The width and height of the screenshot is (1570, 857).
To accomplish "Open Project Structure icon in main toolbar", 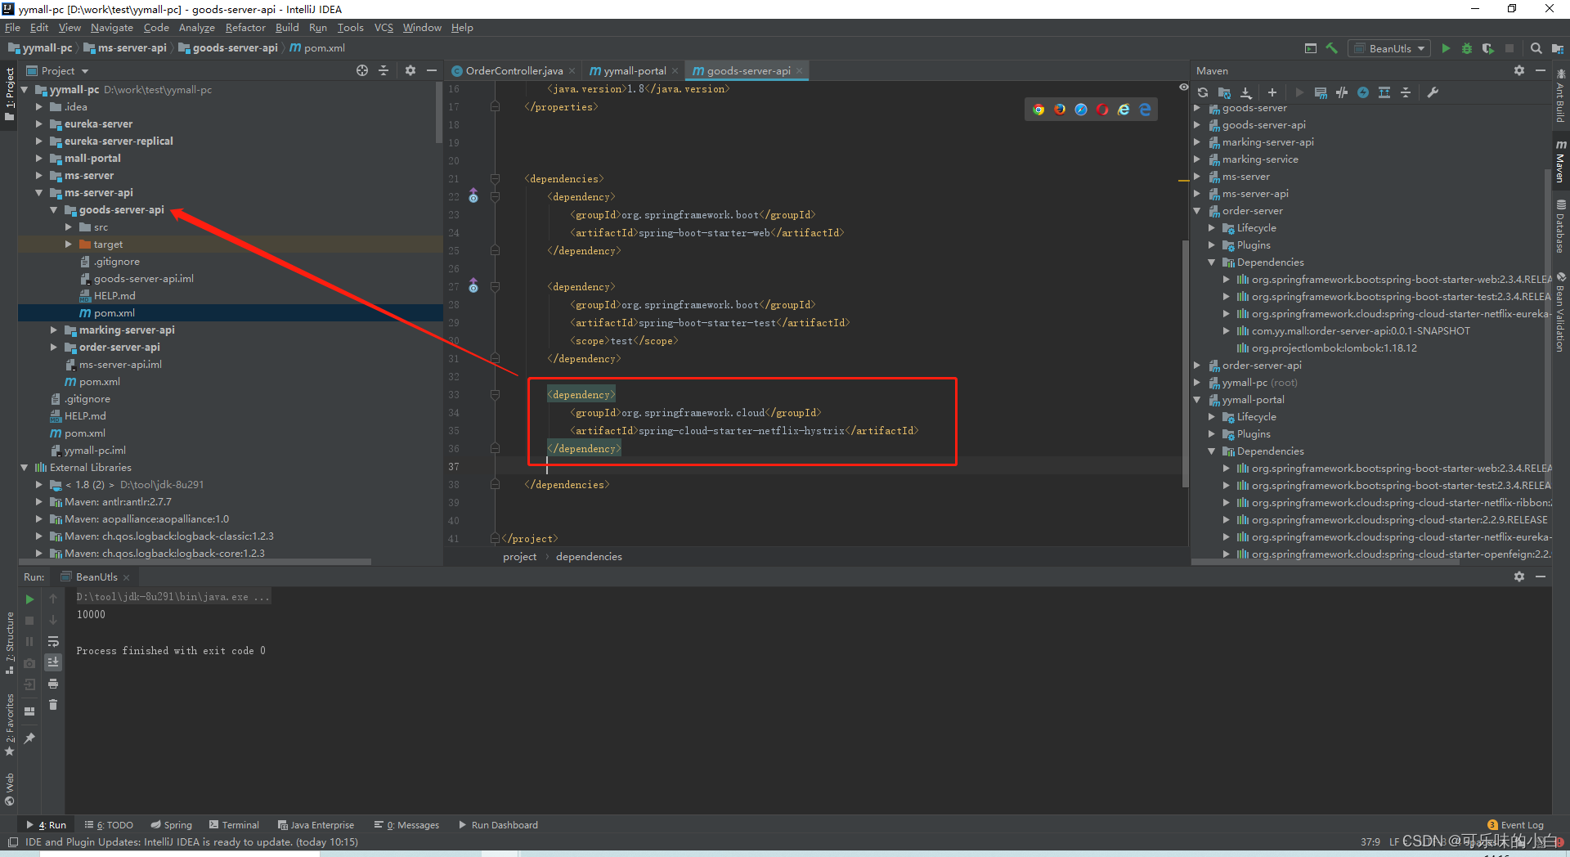I will [1557, 48].
